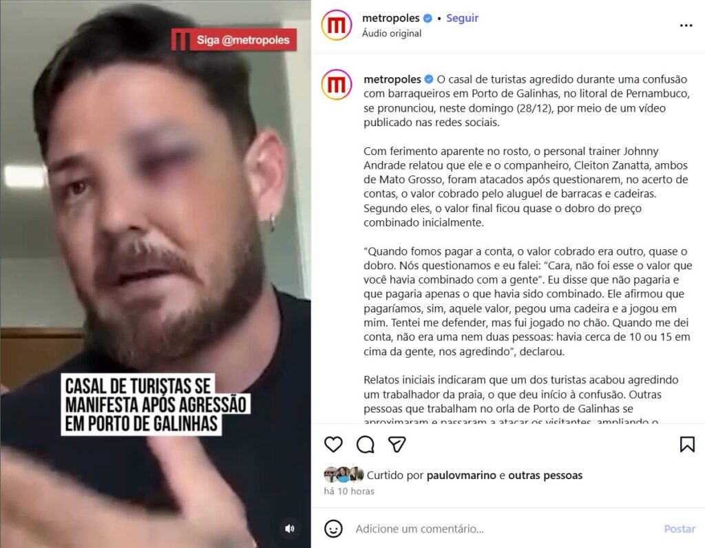The height and width of the screenshot is (548, 705).
Task: Save post with the bookmark icon
Action: point(687,444)
